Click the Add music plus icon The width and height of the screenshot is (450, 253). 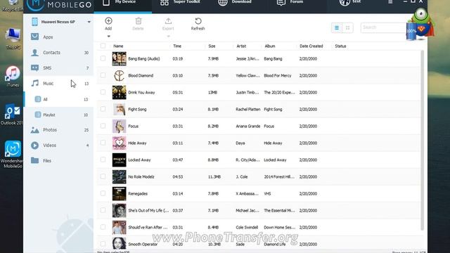[108, 20]
